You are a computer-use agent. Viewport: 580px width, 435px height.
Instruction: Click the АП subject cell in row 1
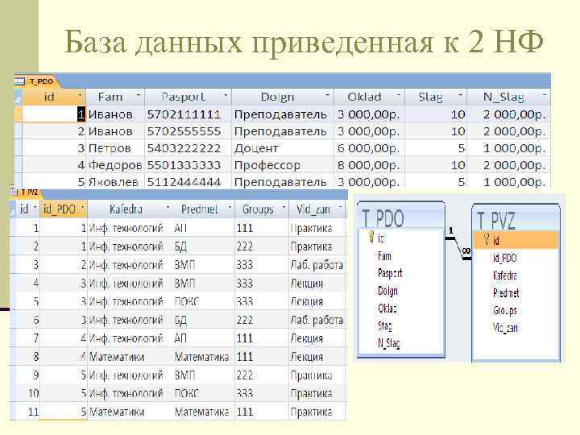(x=204, y=228)
